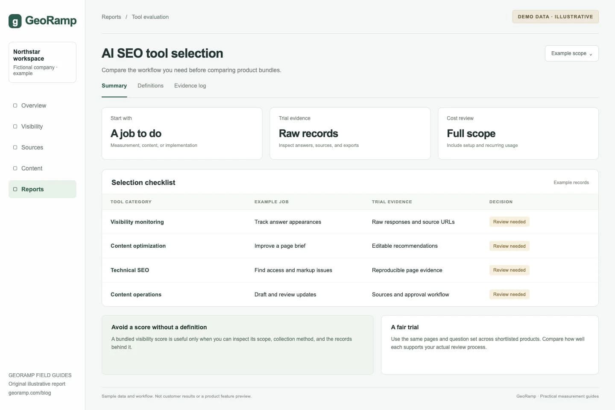Click the square icon beside Content
Image resolution: width=615 pixels, height=410 pixels.
[15, 168]
